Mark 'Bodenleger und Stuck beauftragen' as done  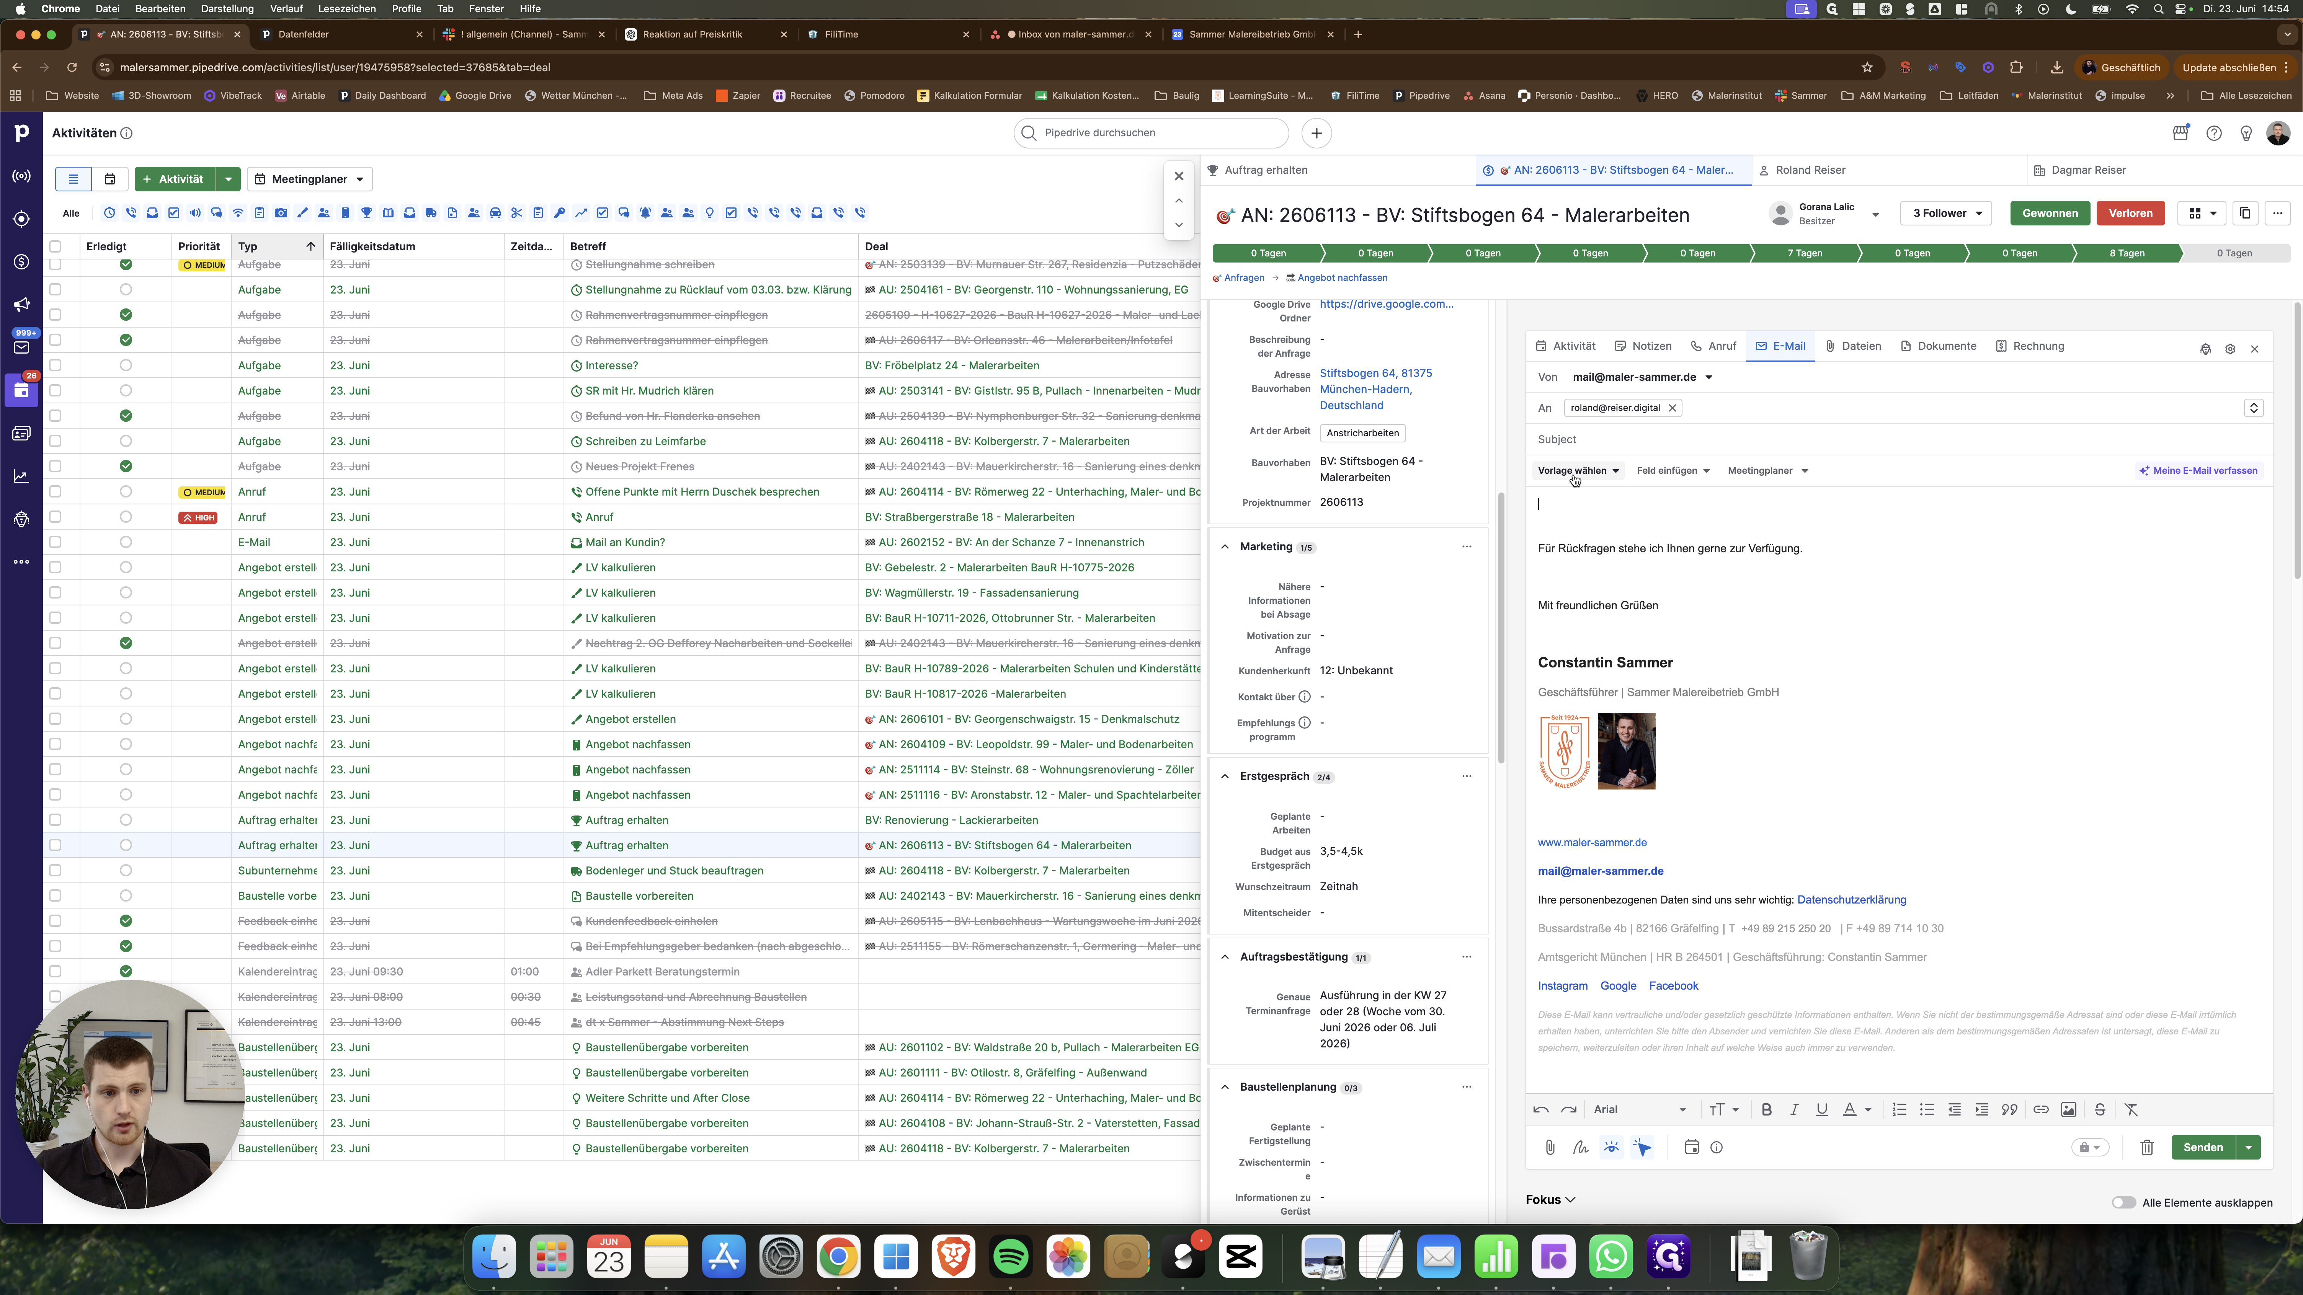(125, 871)
